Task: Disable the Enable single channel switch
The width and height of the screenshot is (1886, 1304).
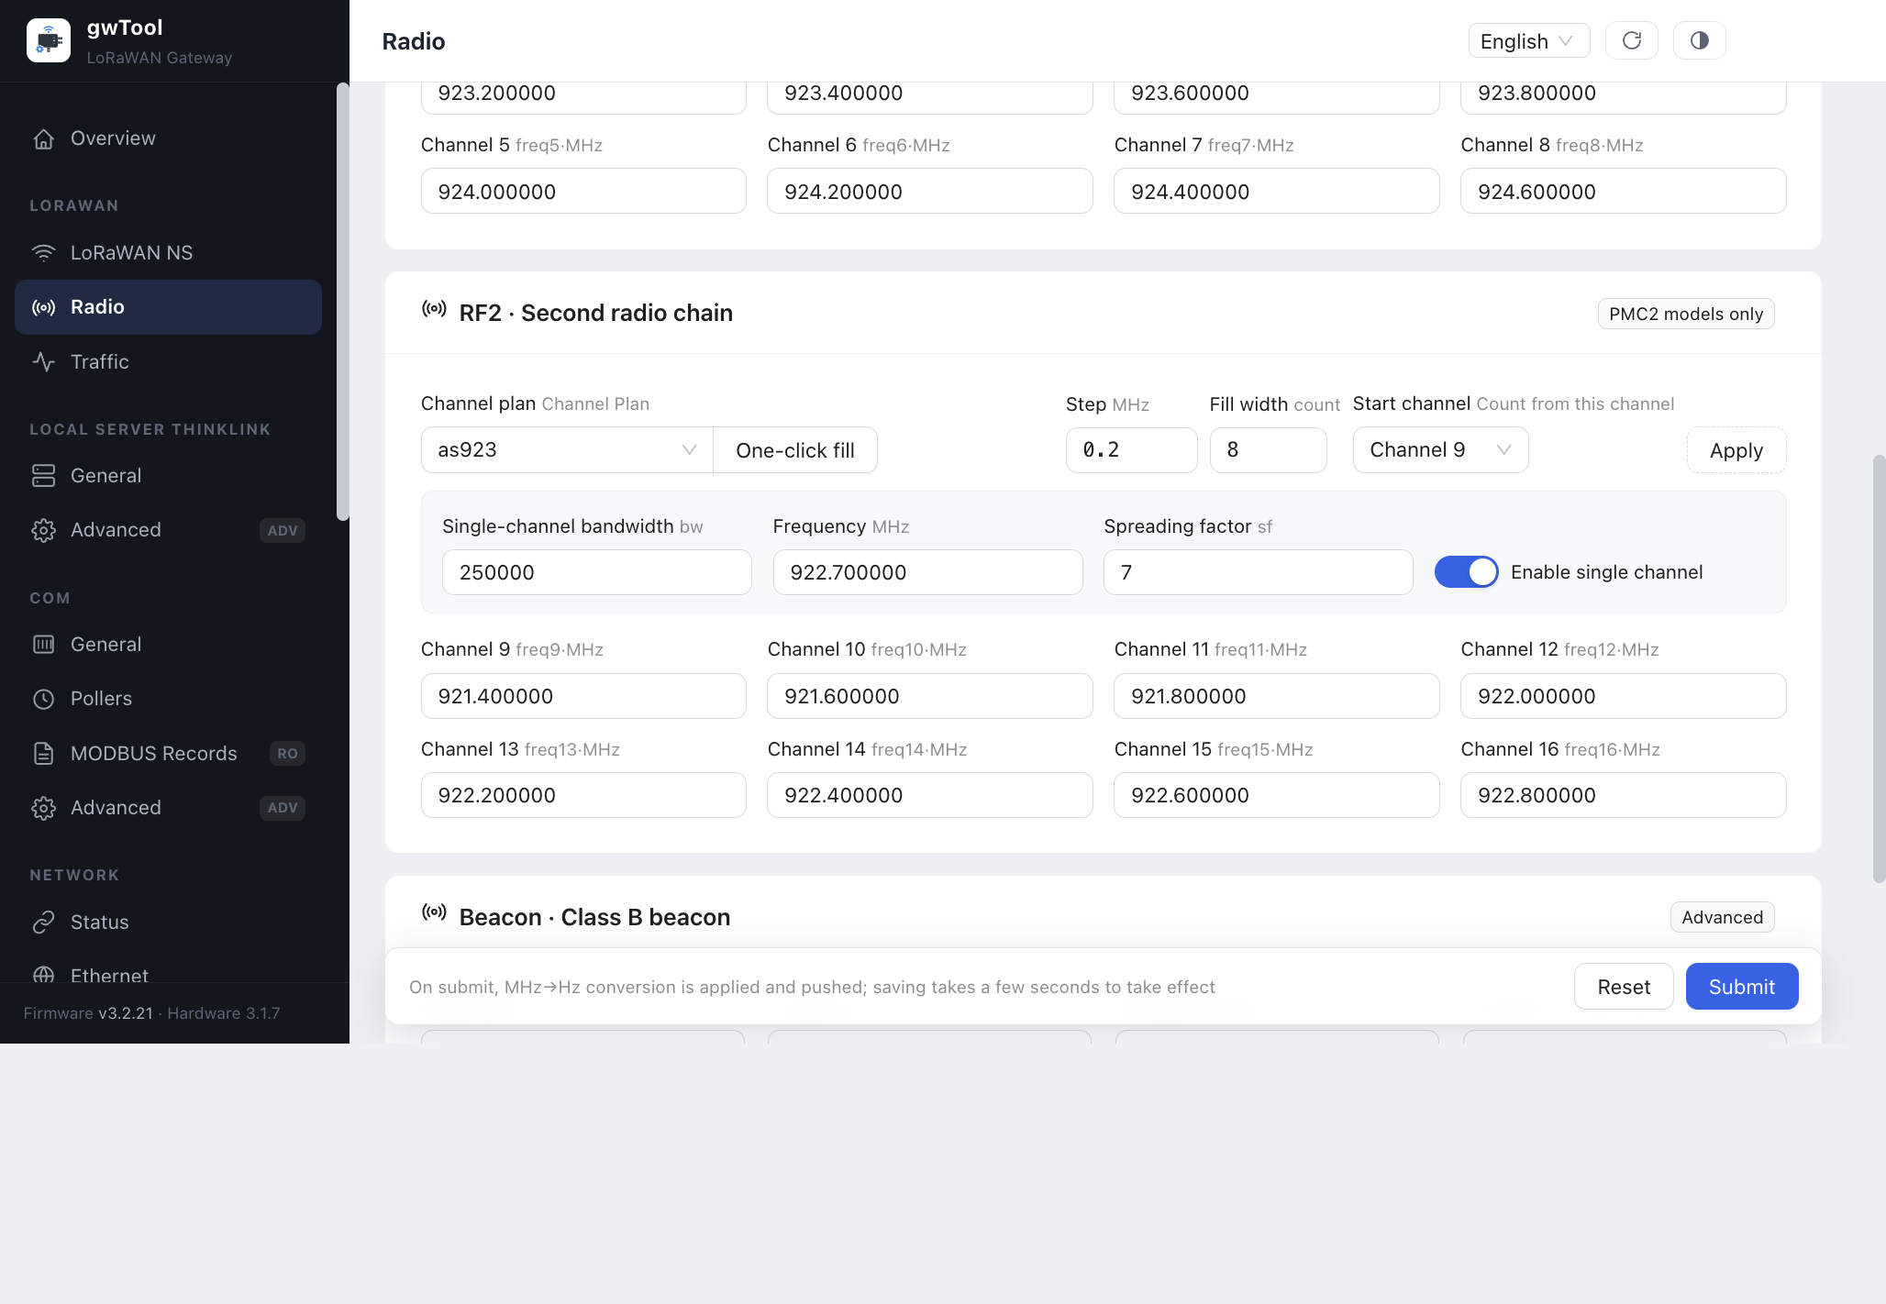Action: click(x=1466, y=572)
